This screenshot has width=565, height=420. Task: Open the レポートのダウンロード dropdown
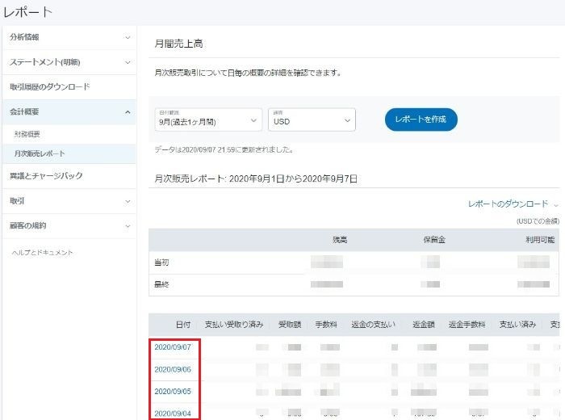pos(513,204)
